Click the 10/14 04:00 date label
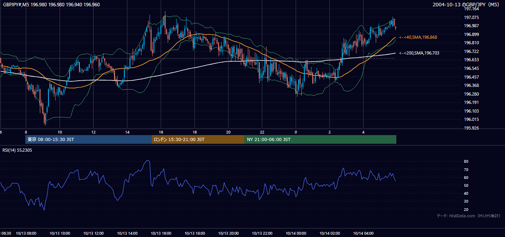This screenshot has height=237, width=505. click(x=364, y=233)
